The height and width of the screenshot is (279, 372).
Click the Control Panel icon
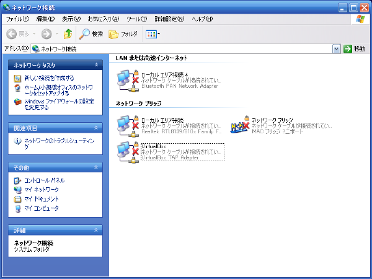click(17, 181)
